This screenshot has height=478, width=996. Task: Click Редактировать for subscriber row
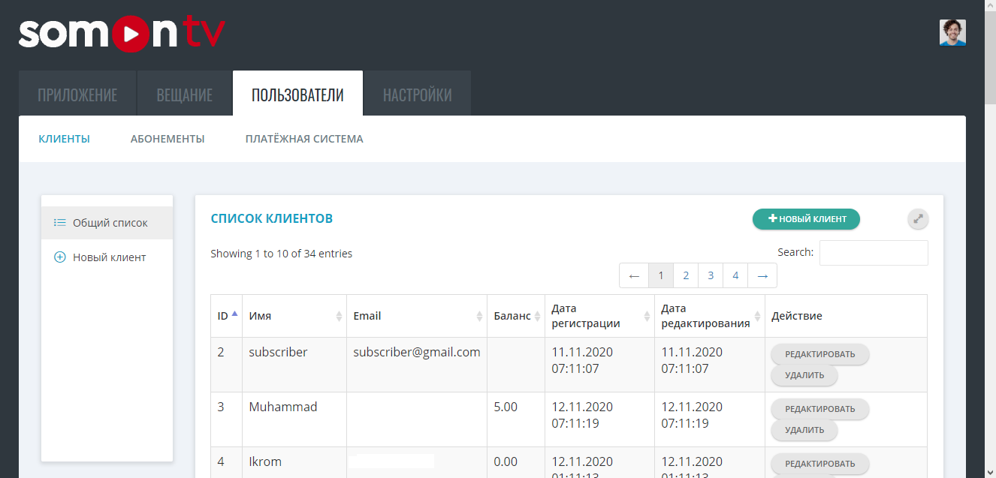pyautogui.click(x=819, y=354)
